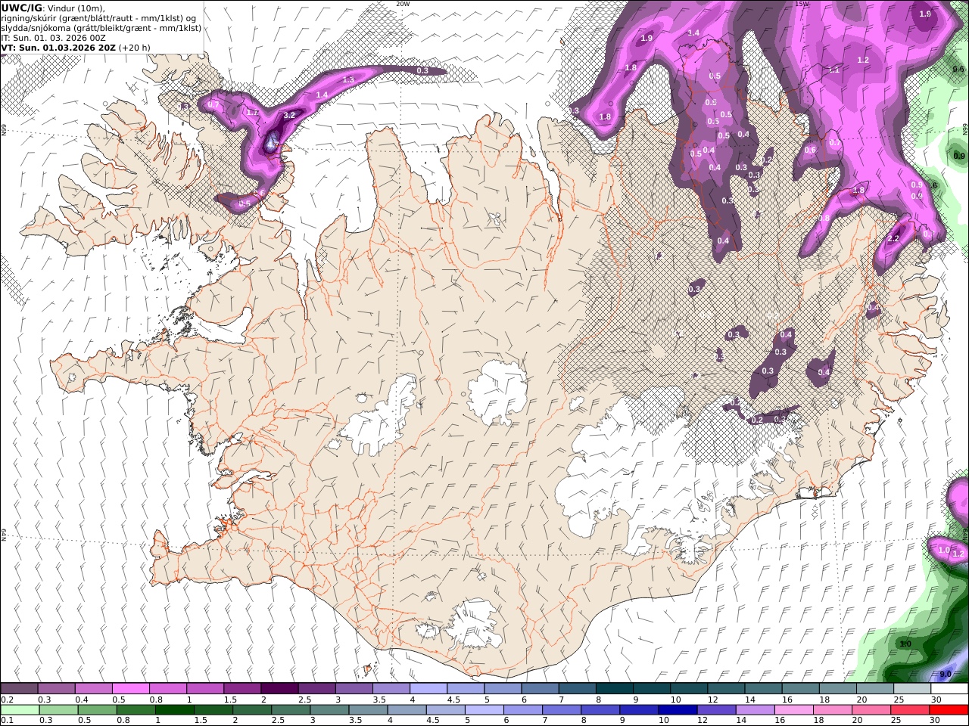Click the 9.0 rainfall value label
Viewport: 969px width, 726px height.
[946, 674]
